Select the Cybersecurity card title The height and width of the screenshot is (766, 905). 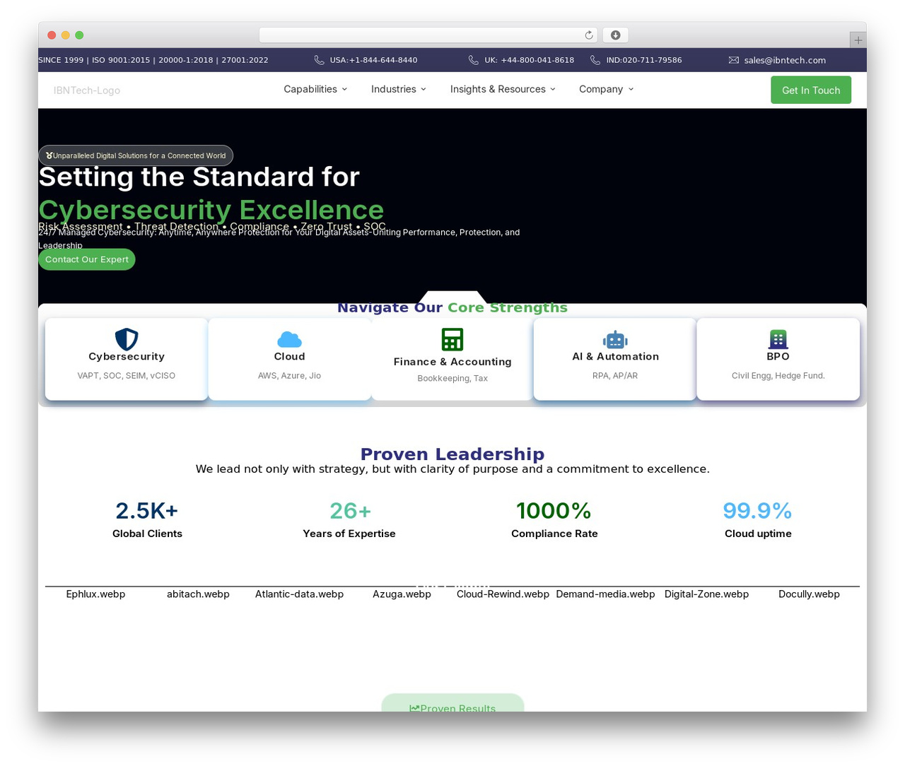(127, 357)
